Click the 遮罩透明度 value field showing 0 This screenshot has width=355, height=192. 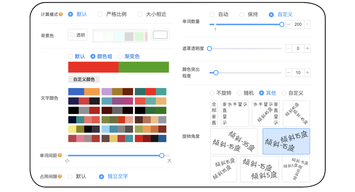click(x=298, y=48)
